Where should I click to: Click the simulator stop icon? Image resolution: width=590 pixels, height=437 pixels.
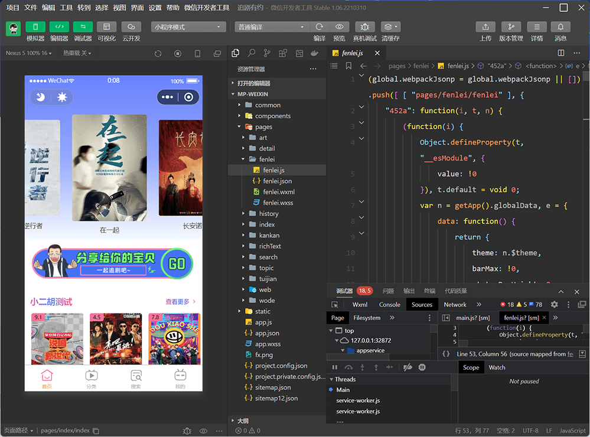pos(178,54)
